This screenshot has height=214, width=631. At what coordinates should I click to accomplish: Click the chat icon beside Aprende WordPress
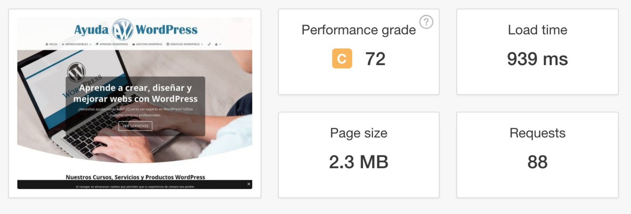[97, 44]
